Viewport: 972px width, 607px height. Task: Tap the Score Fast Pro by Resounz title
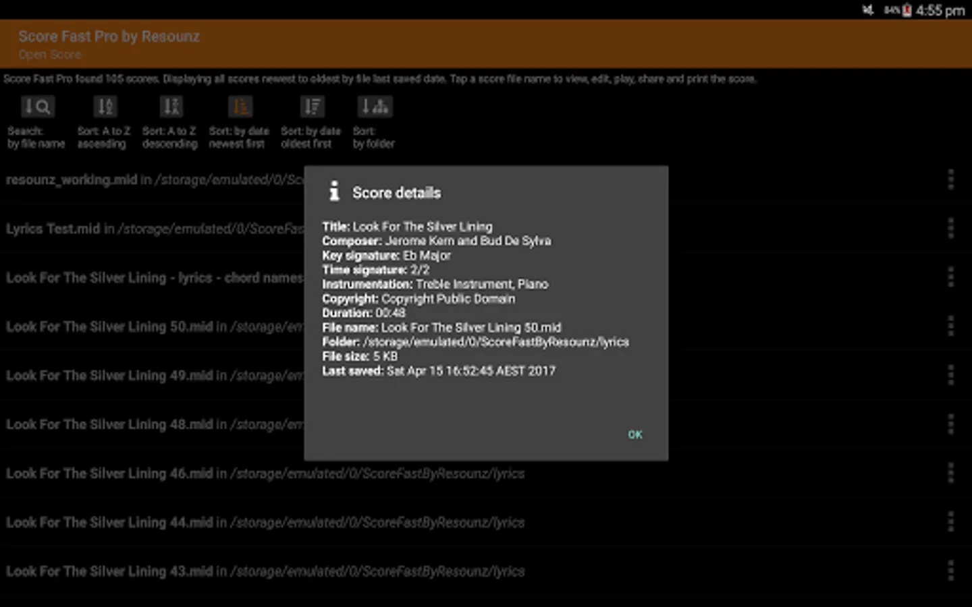point(109,36)
